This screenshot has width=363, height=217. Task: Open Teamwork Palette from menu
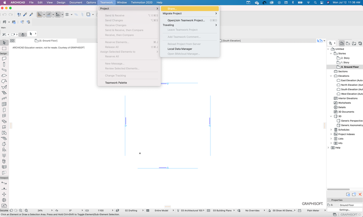point(129,83)
